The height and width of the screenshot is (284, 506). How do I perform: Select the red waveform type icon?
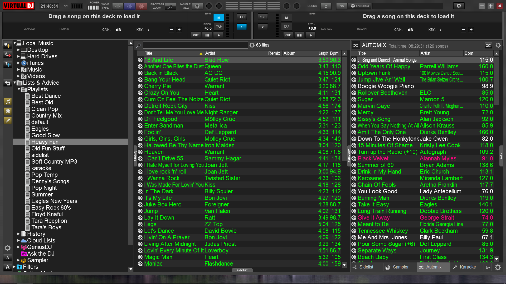[142, 6]
